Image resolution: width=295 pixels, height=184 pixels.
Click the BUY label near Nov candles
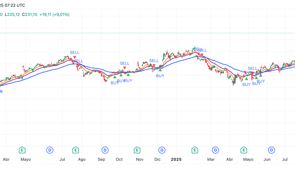(160, 76)
